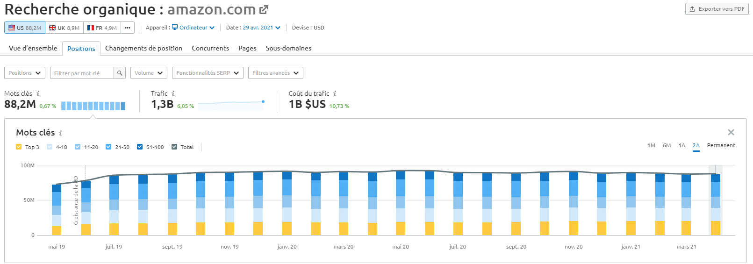753x264 pixels.
Task: Open the Positions filter dropdown
Action: click(24, 73)
